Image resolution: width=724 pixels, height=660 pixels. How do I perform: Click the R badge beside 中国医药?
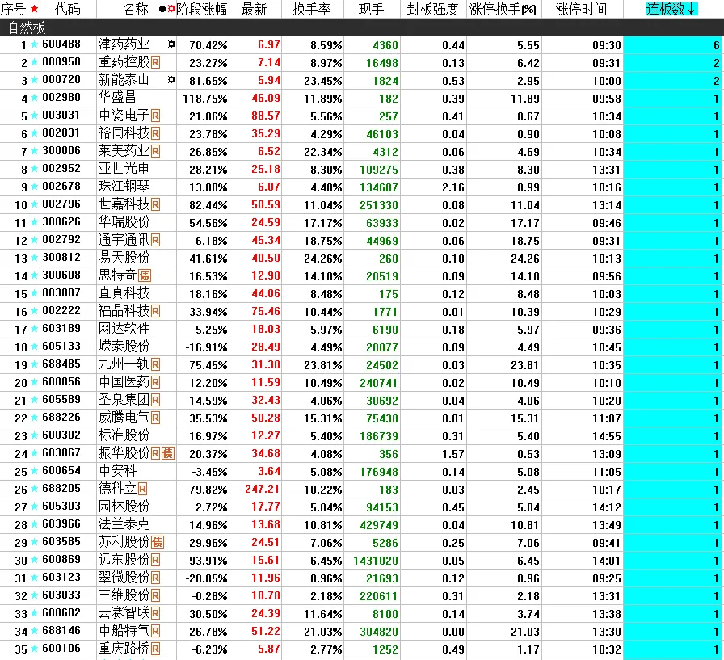point(156,382)
